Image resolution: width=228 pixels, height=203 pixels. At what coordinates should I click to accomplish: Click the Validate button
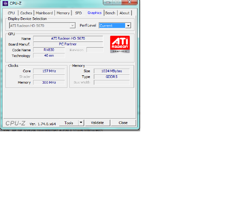pyautogui.click(x=97, y=123)
